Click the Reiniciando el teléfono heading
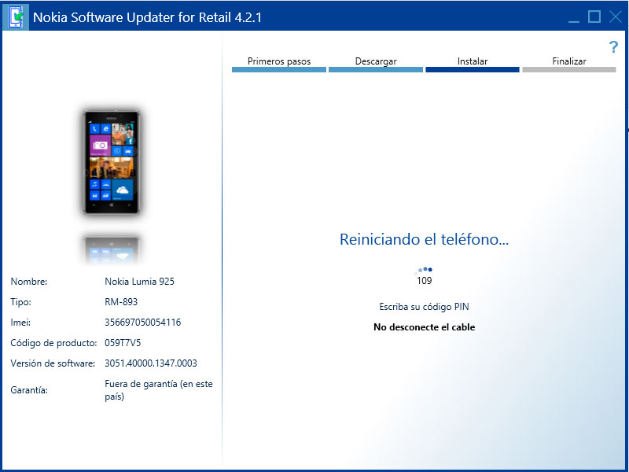The height and width of the screenshot is (472, 629). tap(424, 240)
